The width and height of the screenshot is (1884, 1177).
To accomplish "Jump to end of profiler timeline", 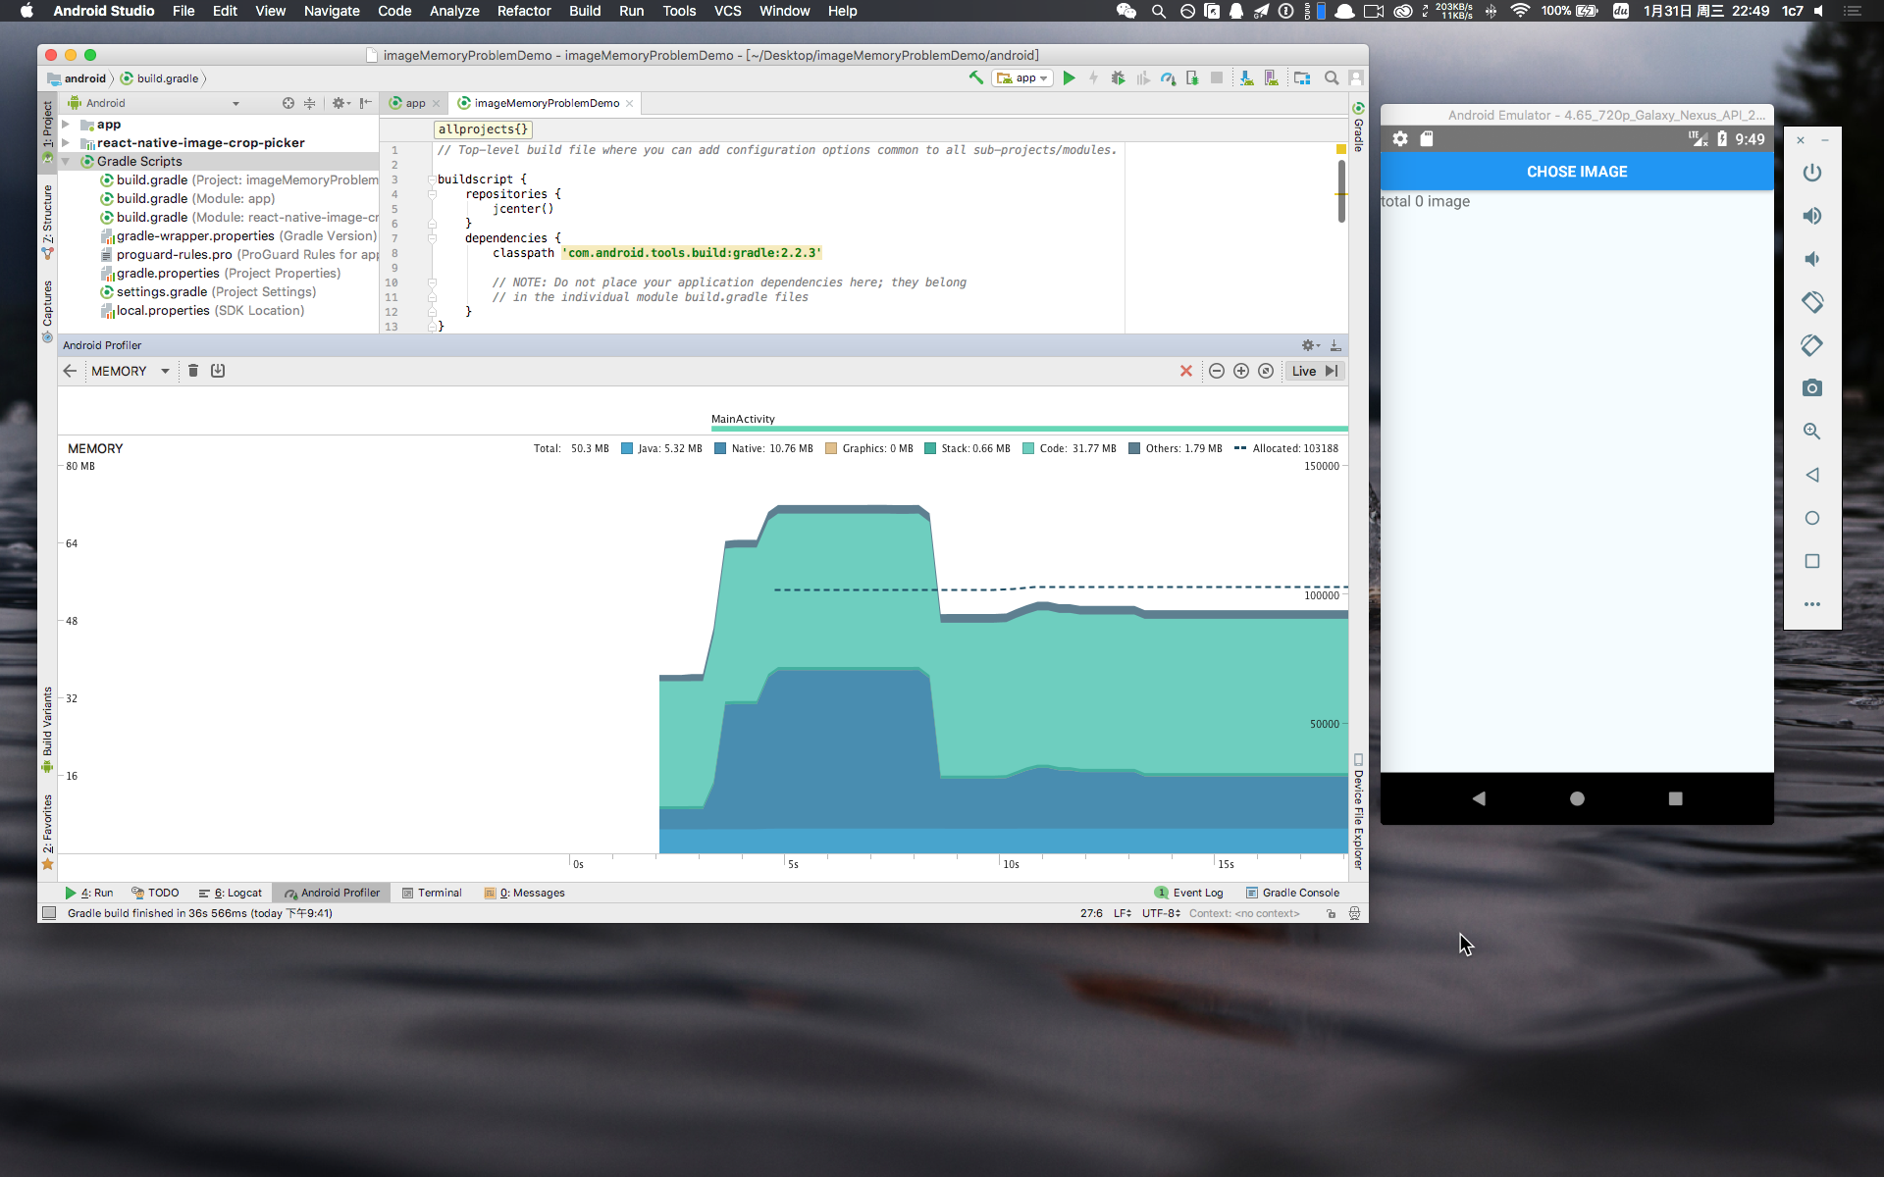I will pos(1332,371).
